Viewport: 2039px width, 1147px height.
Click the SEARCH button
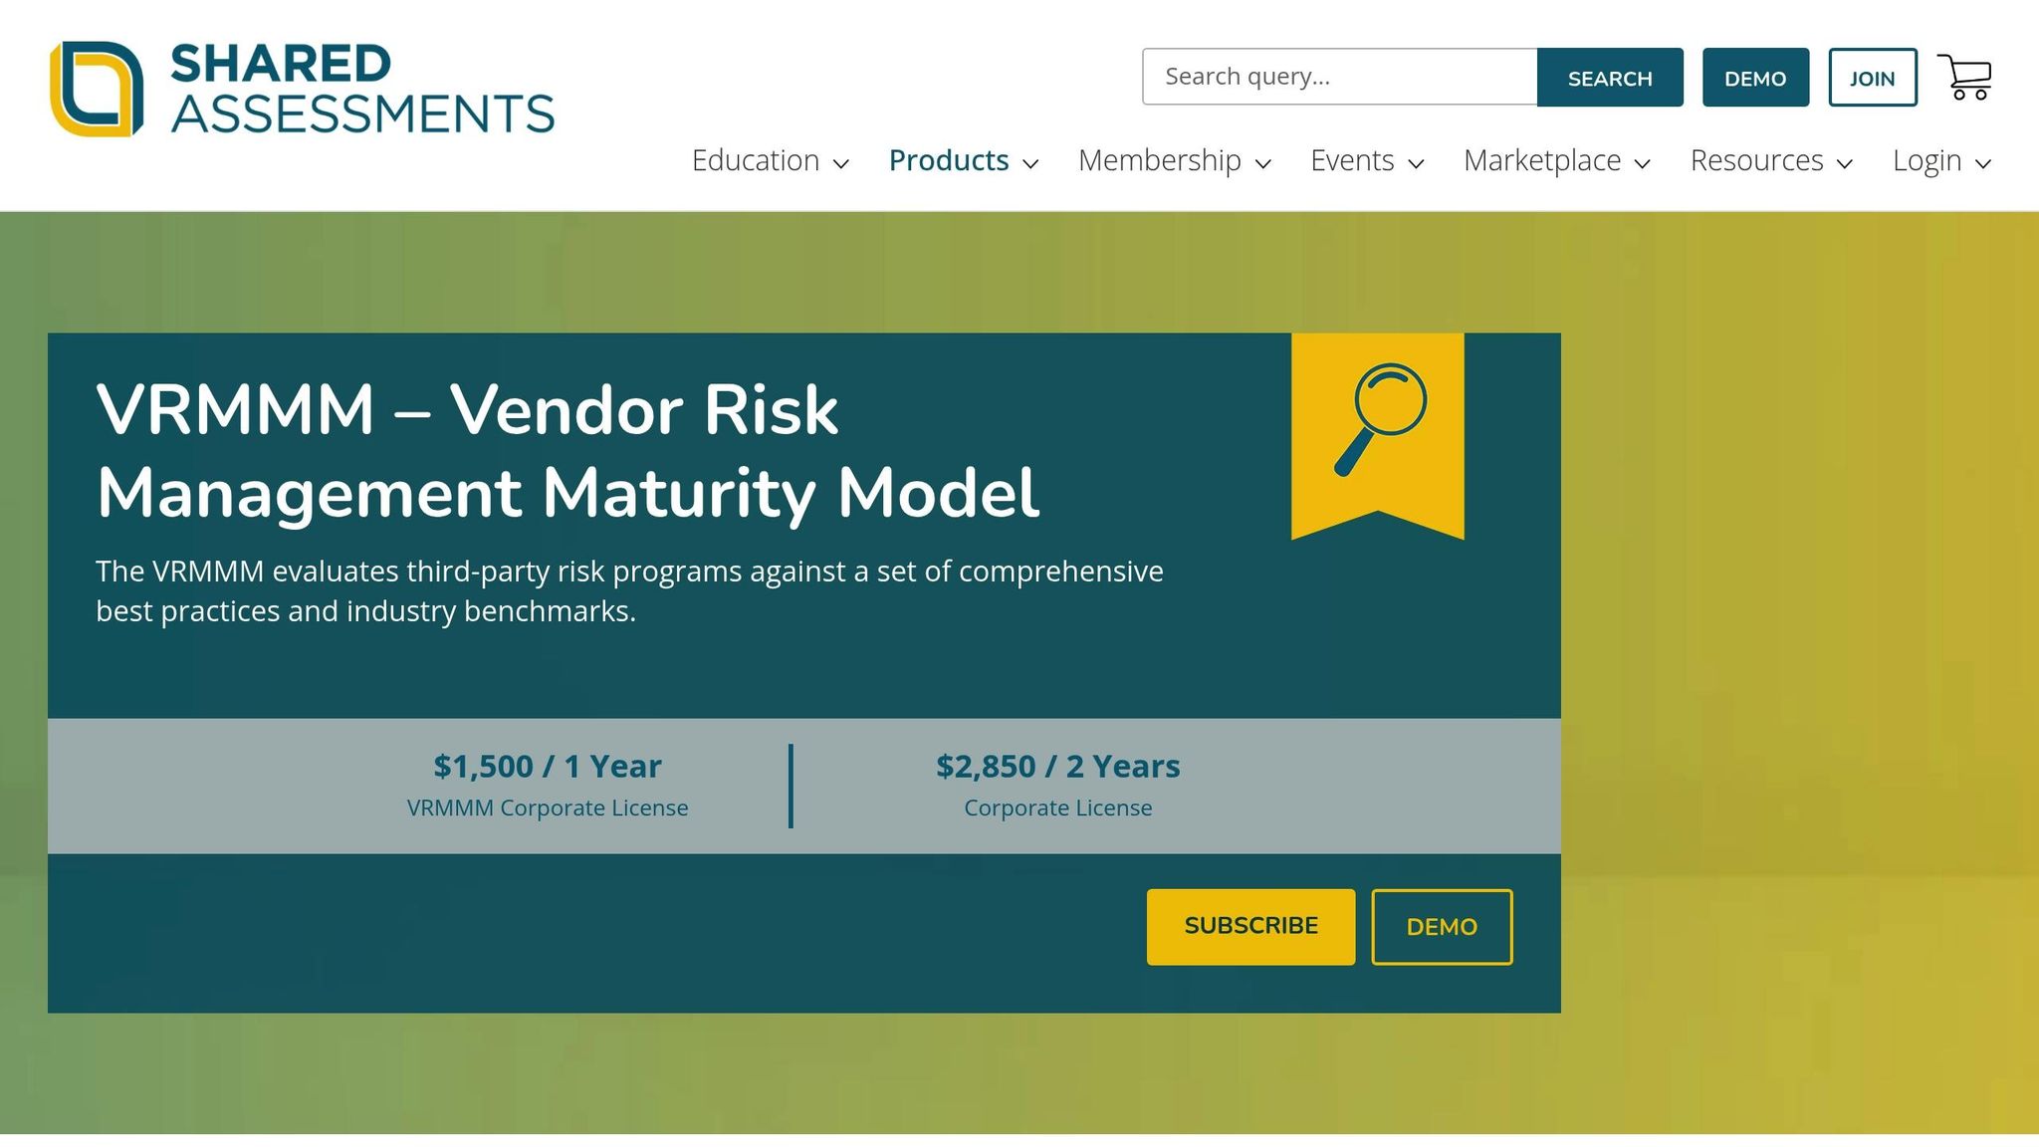tap(1610, 78)
